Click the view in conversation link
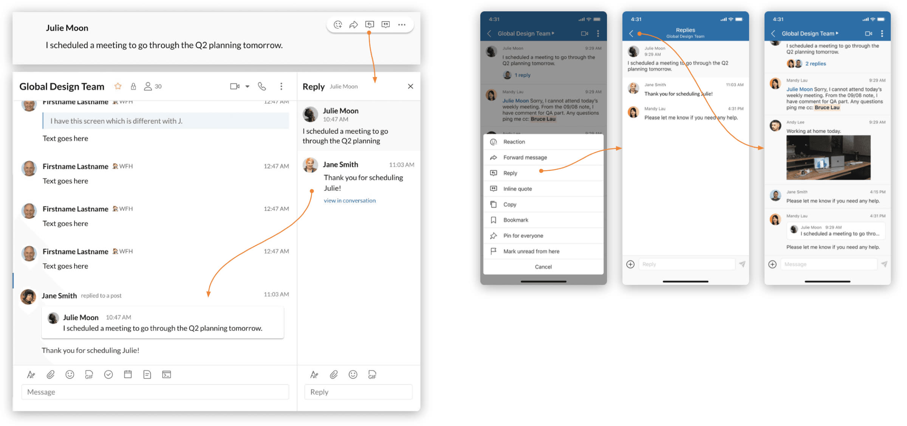 [350, 201]
